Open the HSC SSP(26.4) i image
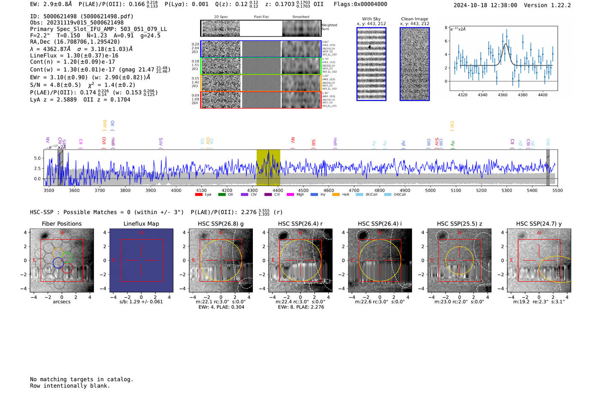 click(x=380, y=261)
